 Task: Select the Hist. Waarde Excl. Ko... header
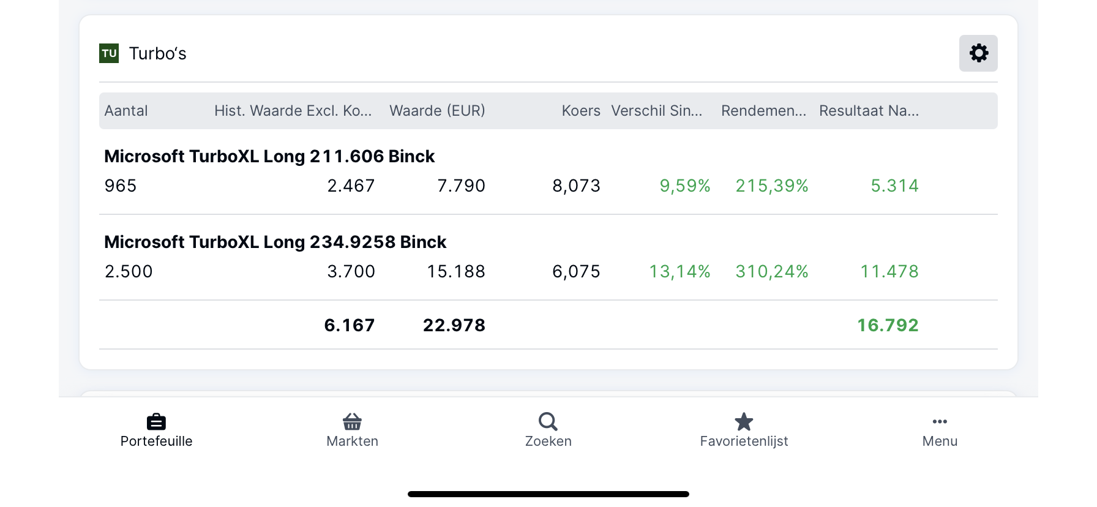pos(293,111)
